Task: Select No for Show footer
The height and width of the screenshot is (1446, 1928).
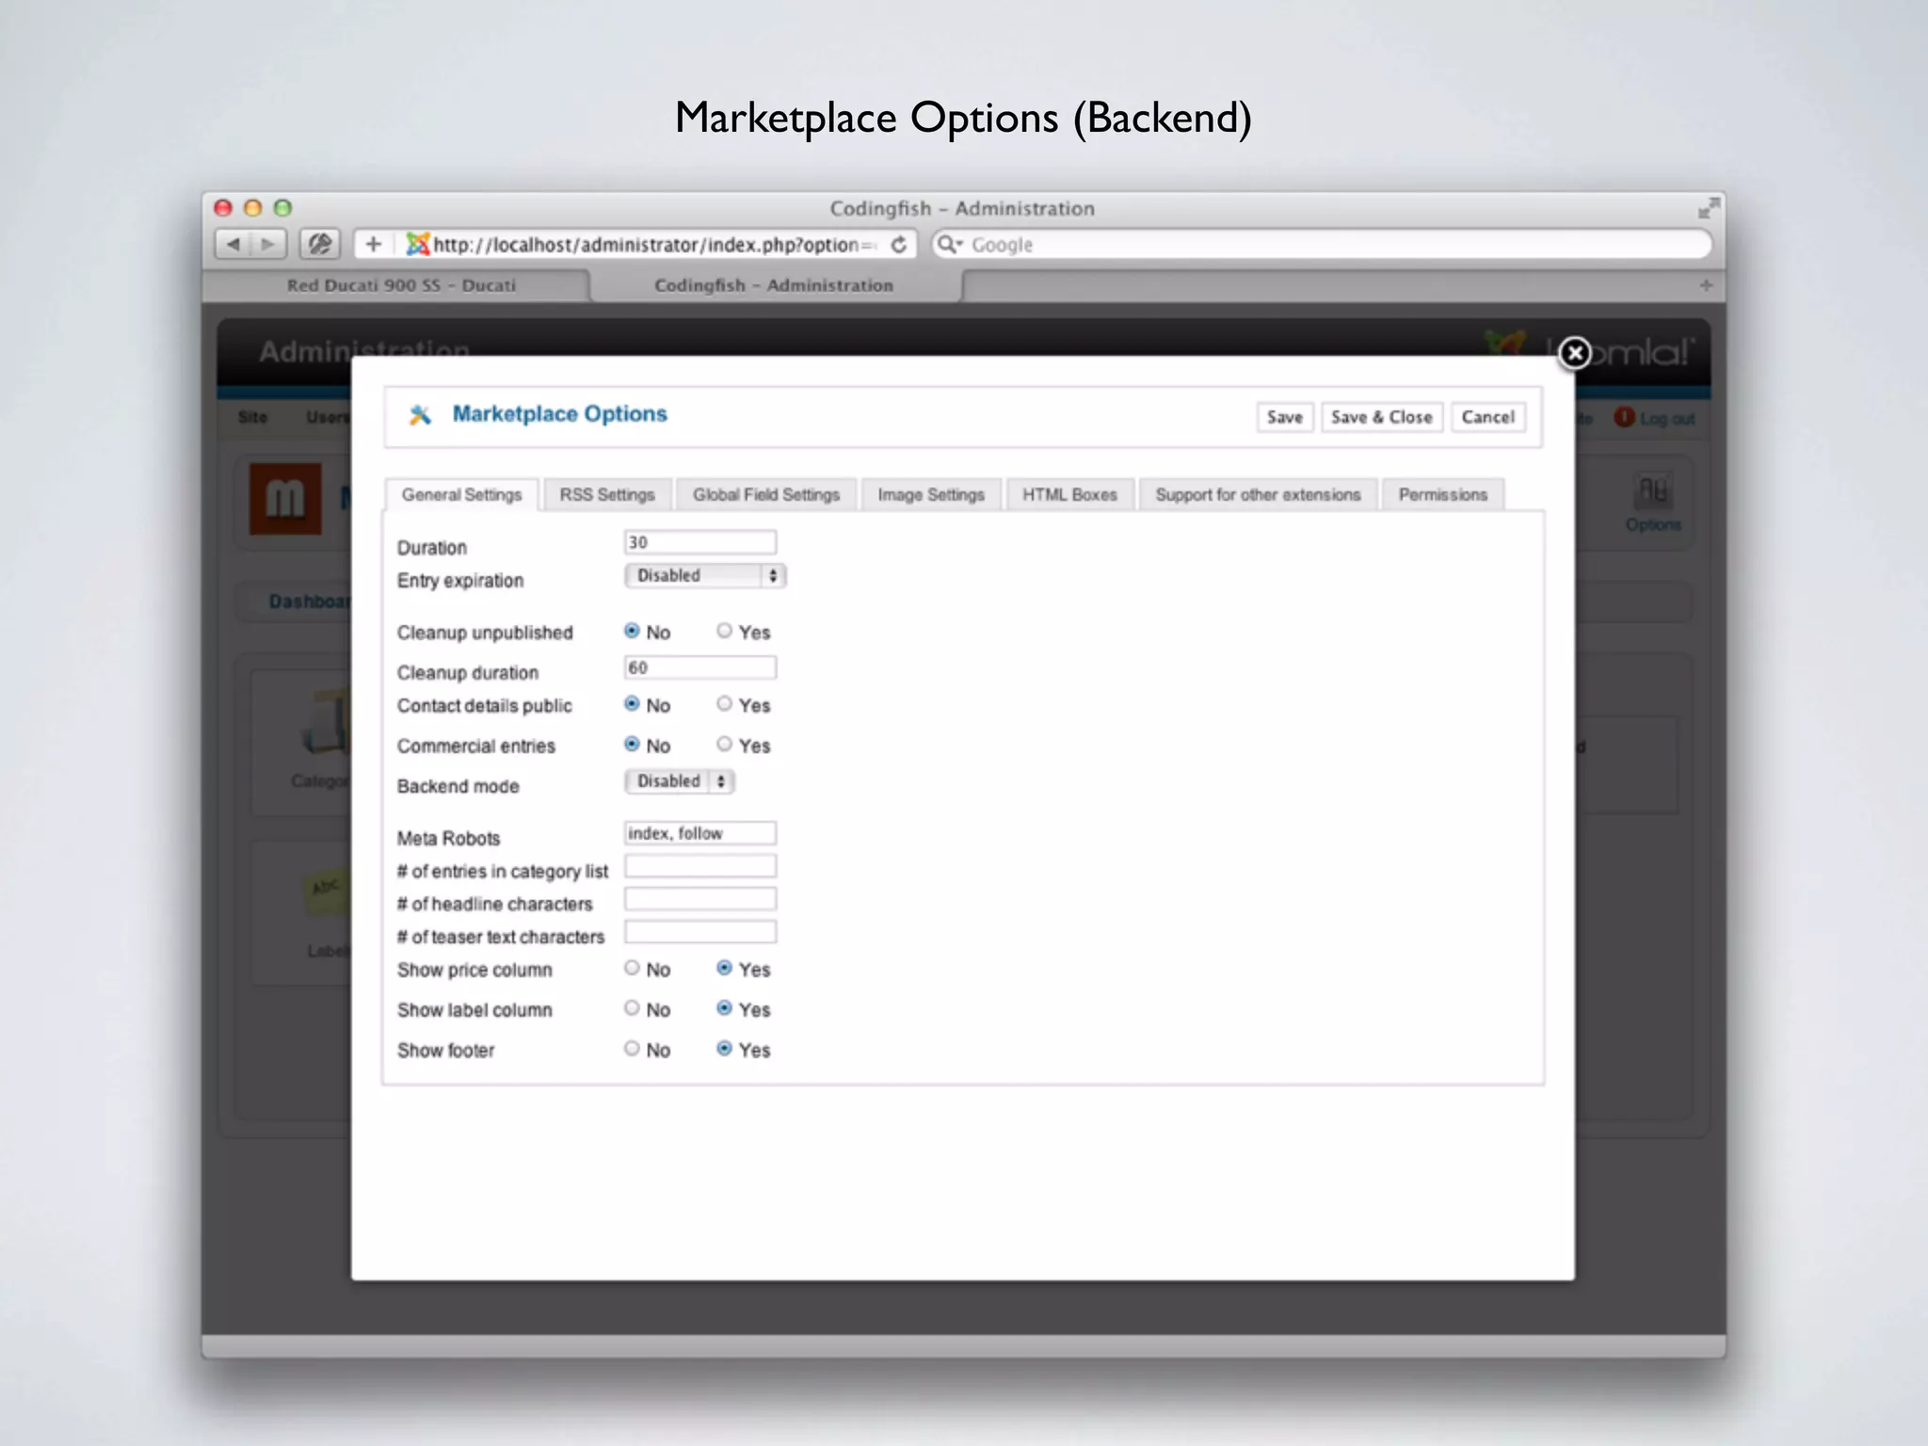Action: 632,1049
